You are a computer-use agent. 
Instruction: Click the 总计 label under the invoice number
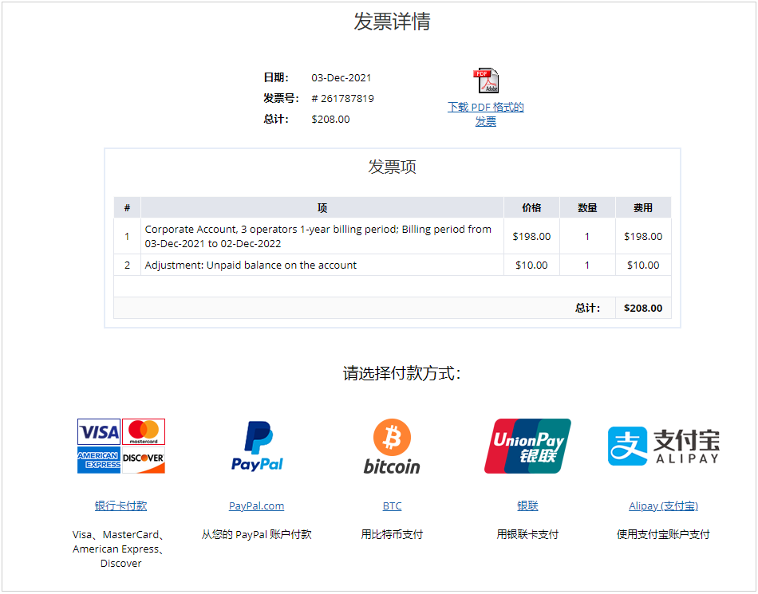[x=276, y=120]
